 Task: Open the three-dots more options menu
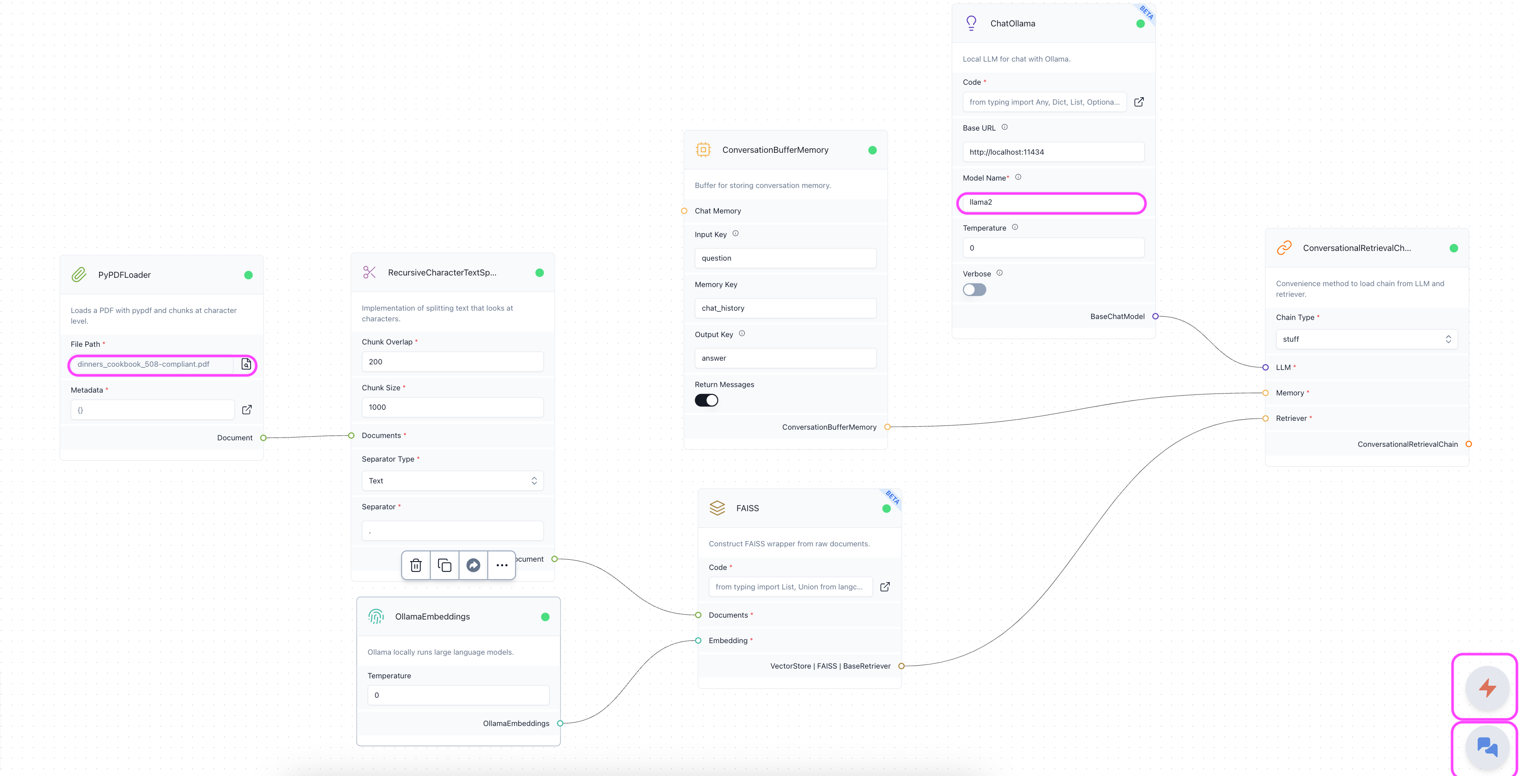pos(501,565)
